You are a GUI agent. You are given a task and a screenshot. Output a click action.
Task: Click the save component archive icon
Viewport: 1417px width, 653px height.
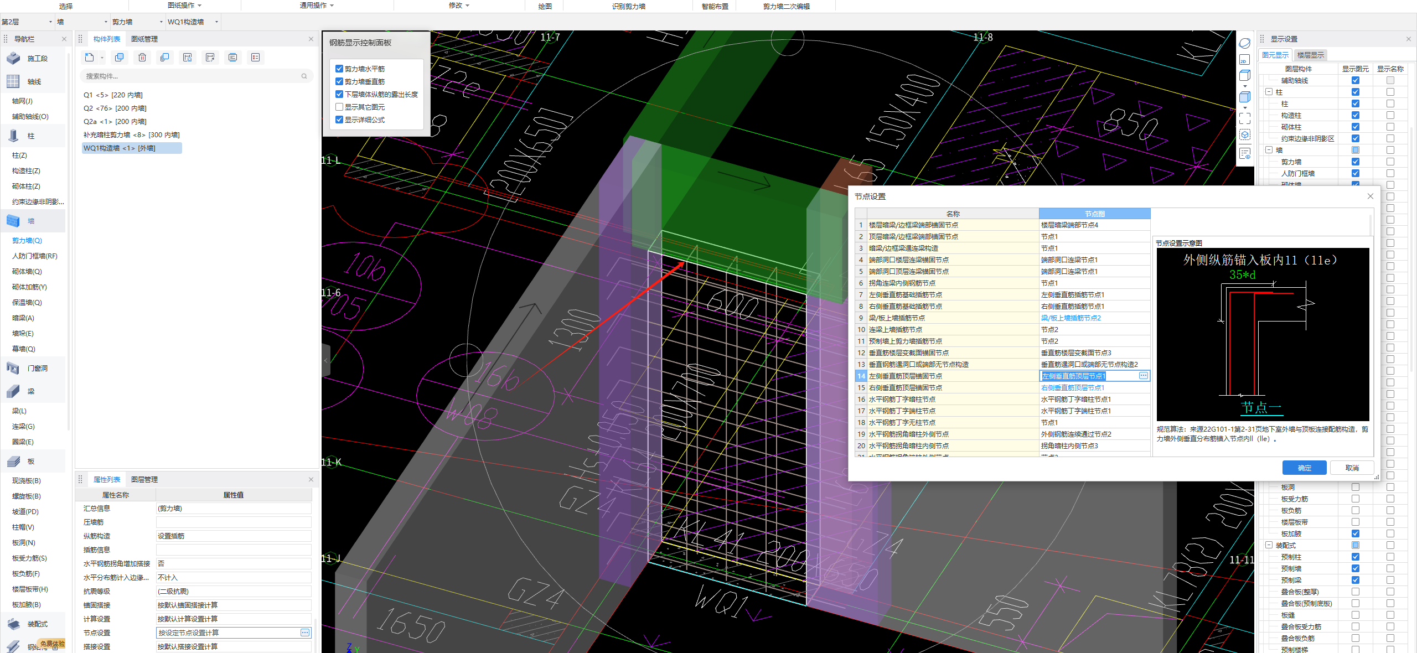click(188, 58)
